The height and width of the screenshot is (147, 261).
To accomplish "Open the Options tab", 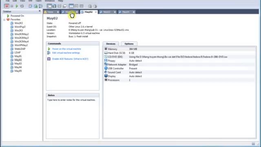I will pos(129,44).
